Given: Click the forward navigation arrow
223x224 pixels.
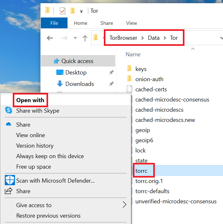Looking at the screenshot, I should tap(64, 38).
